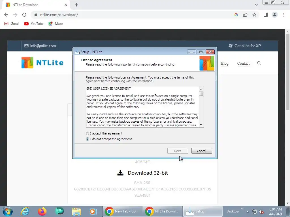The height and width of the screenshot is (217, 290).
Task: Cancel the NTLite setup wizard
Action: coord(202,151)
